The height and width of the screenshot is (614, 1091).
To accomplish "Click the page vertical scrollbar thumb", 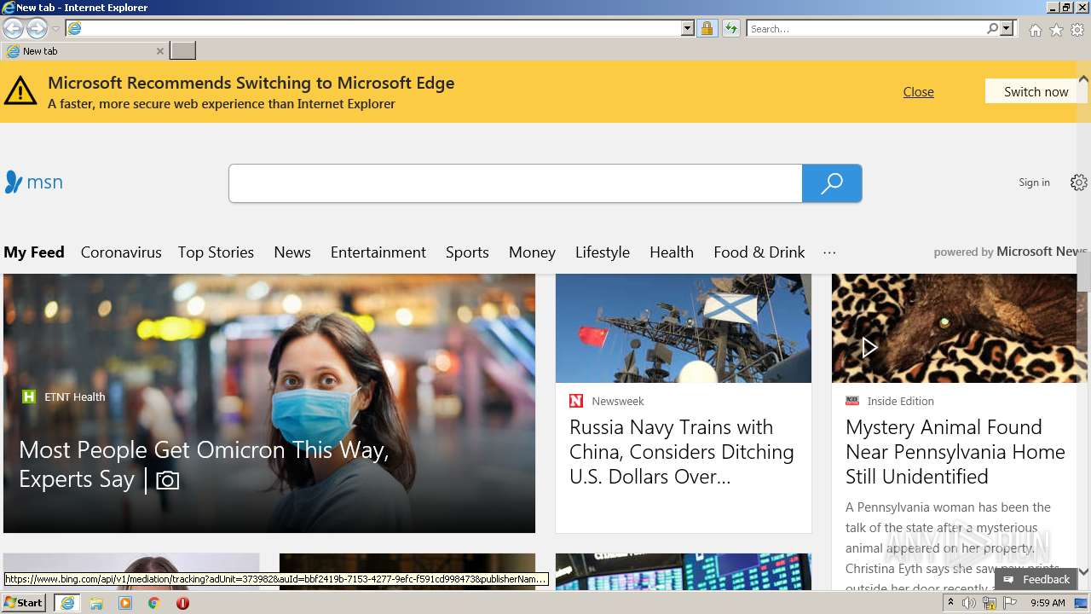I will pos(1083,271).
